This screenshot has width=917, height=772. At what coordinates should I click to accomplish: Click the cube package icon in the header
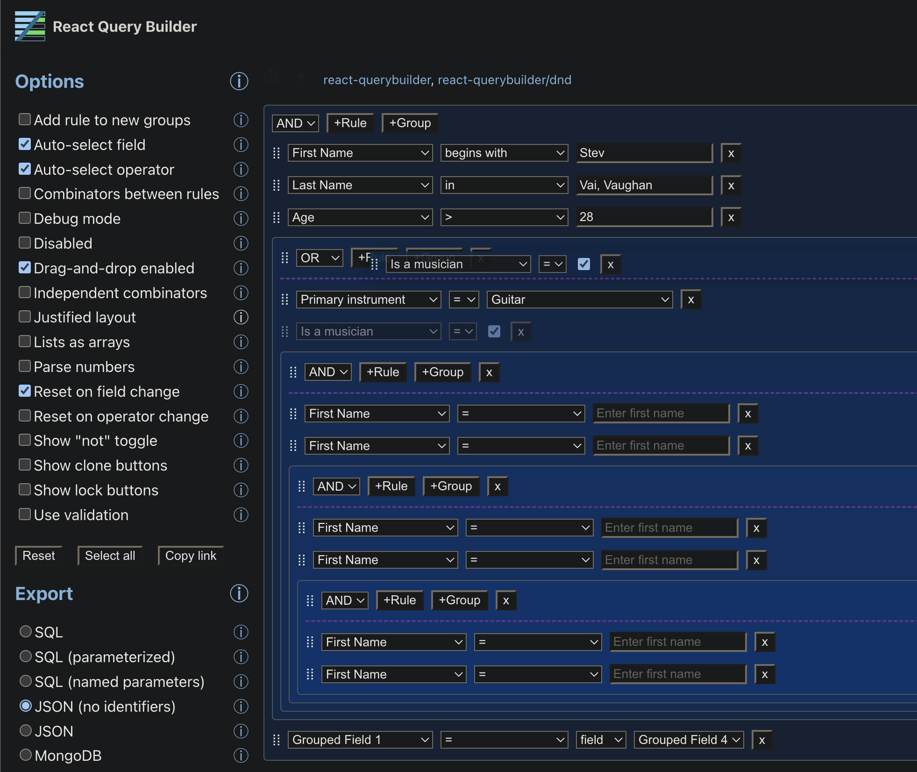[x=271, y=78]
